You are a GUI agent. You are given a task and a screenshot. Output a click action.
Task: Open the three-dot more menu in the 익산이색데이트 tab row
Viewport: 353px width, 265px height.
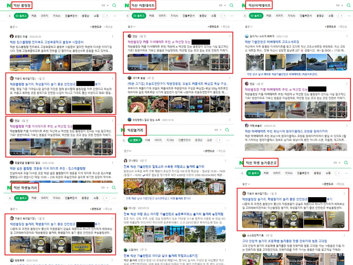coord(349,16)
